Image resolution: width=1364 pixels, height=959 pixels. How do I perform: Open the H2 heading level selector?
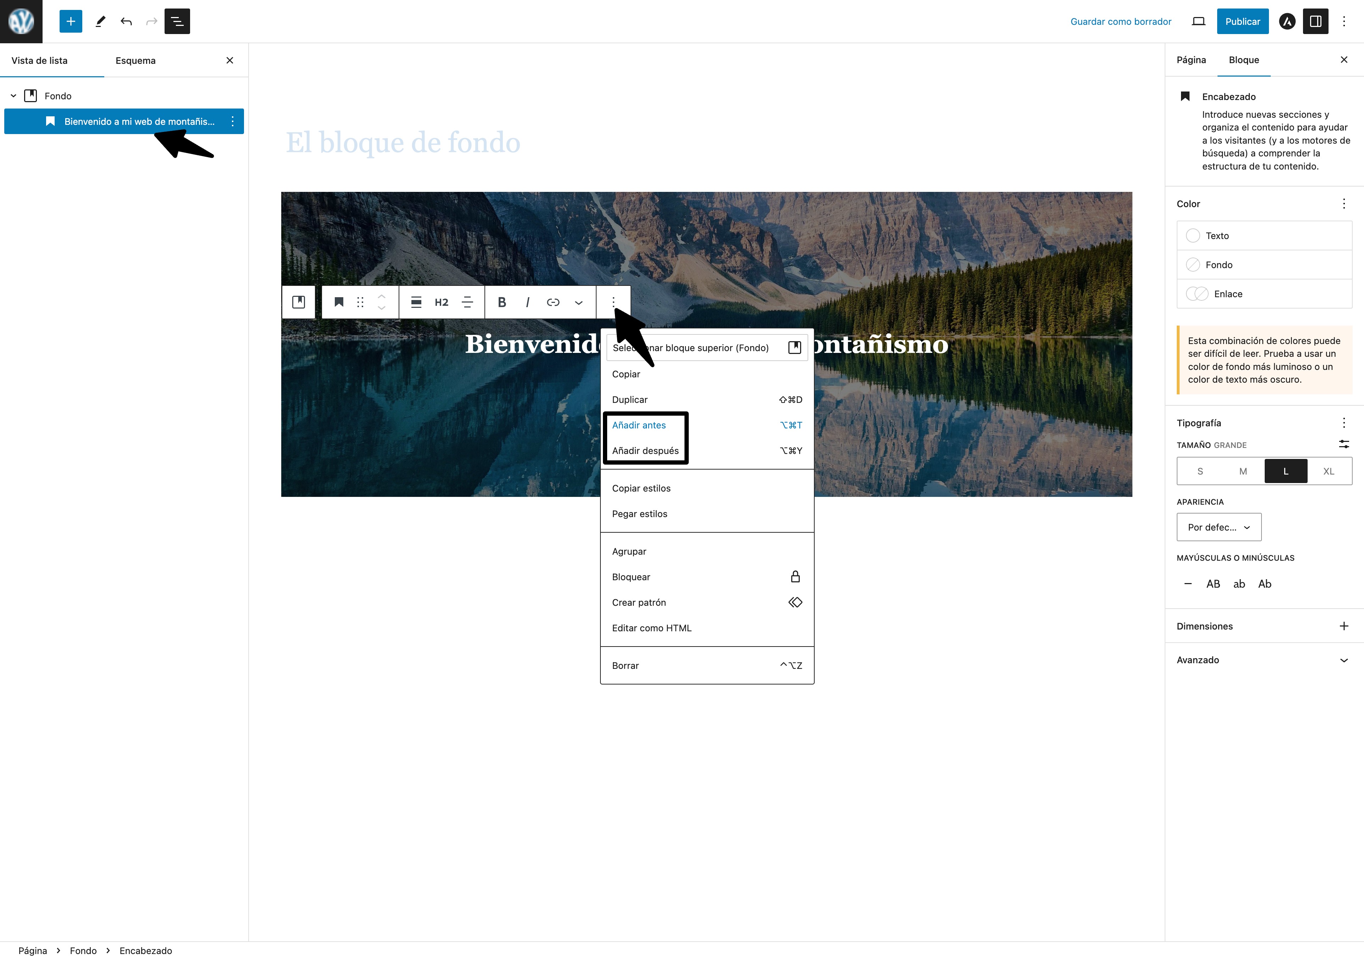coord(442,303)
